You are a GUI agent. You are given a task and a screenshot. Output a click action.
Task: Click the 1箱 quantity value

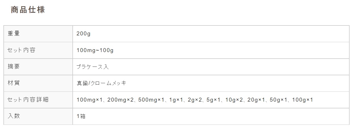coord(81,116)
